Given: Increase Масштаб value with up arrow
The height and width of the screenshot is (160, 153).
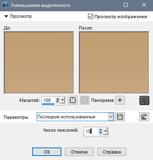Looking at the screenshot, I should click(x=58, y=99).
